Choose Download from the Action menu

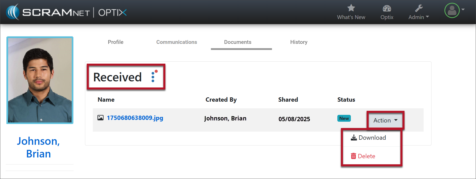click(368, 138)
